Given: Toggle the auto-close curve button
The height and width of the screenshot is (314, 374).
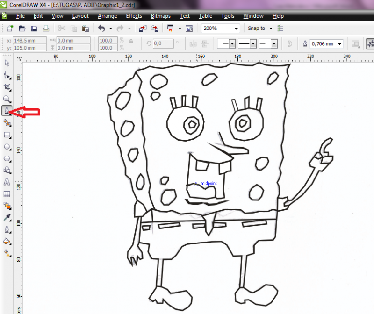Looking at the screenshot, I should (x=290, y=44).
